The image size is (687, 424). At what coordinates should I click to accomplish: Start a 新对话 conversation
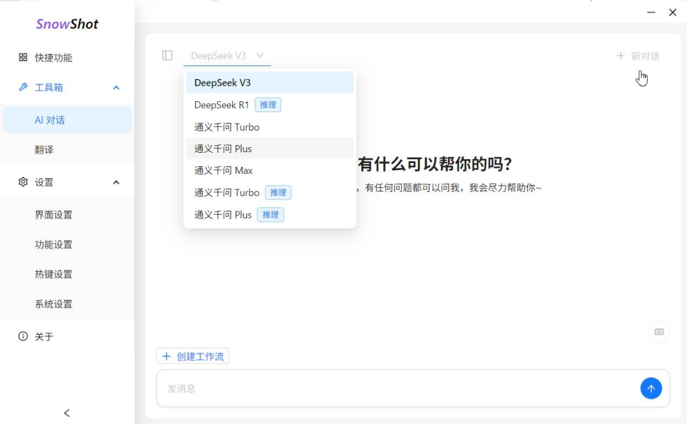637,55
